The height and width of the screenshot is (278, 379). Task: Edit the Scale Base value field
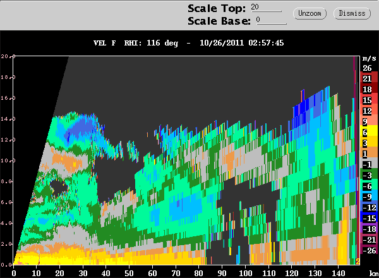click(272, 20)
